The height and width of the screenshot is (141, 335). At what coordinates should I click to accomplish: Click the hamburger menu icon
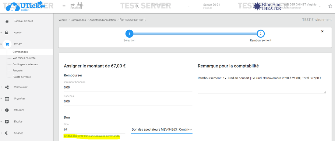pos(64,6)
